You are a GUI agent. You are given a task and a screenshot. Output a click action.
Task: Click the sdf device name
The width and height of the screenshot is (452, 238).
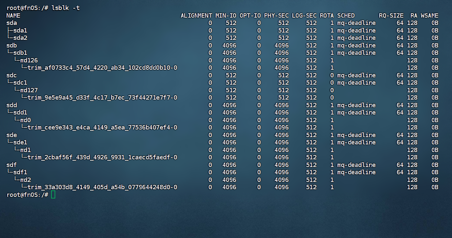[12, 165]
